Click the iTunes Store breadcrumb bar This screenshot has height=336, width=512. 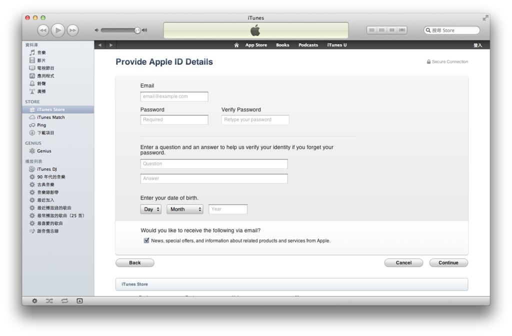pyautogui.click(x=291, y=284)
